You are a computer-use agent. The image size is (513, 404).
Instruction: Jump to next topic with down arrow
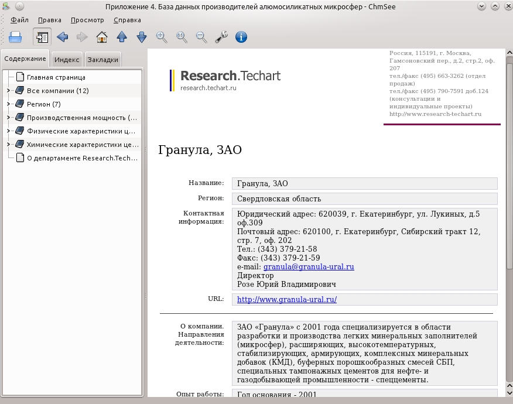pyautogui.click(x=142, y=37)
